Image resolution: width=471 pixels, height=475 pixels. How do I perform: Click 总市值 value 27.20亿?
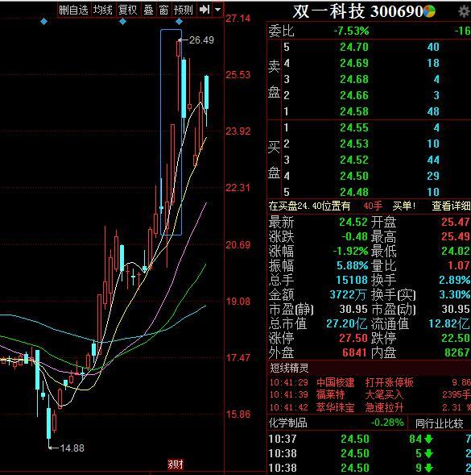[x=347, y=324]
